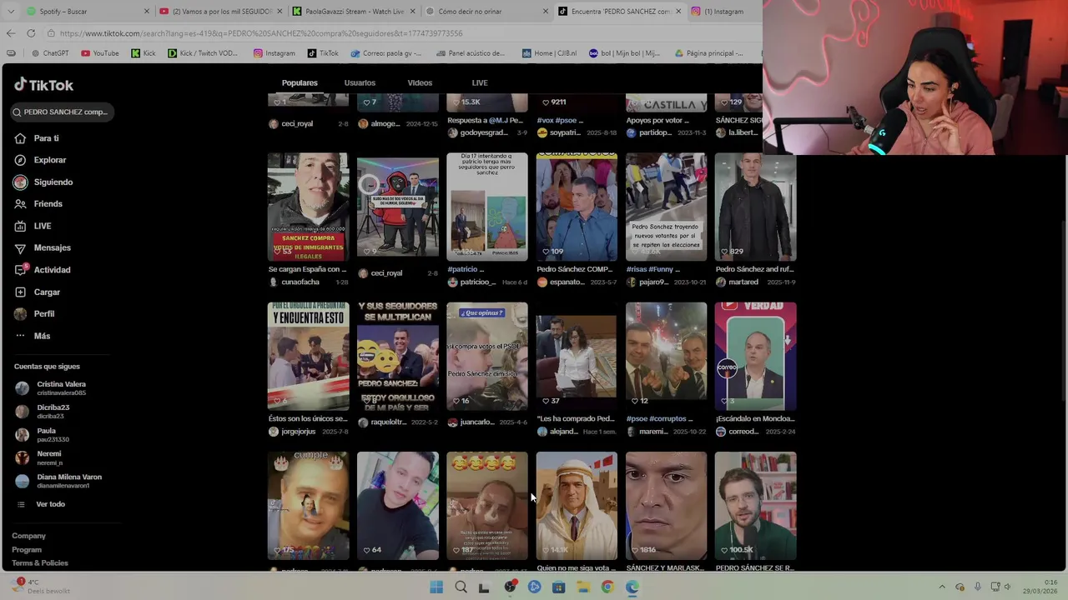Click the Terms & Policies footer link
1068x600 pixels.
click(40, 563)
